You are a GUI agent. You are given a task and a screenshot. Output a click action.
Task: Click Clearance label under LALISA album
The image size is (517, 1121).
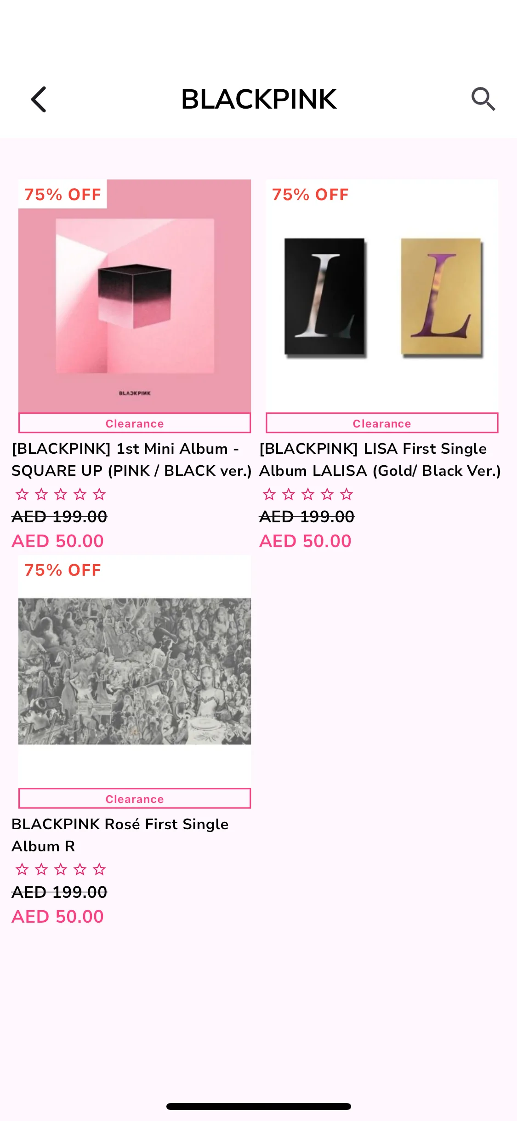coord(382,423)
